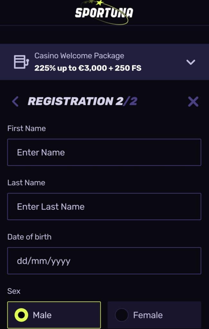
Task: Pick the Male option label text
Action: pyautogui.click(x=42, y=315)
